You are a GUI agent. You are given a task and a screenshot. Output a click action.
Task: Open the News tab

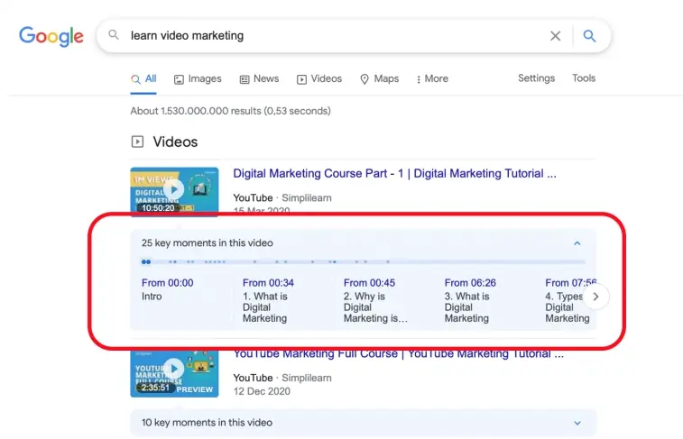pos(259,79)
